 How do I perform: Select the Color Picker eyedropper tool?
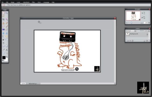click(x=3, y=50)
